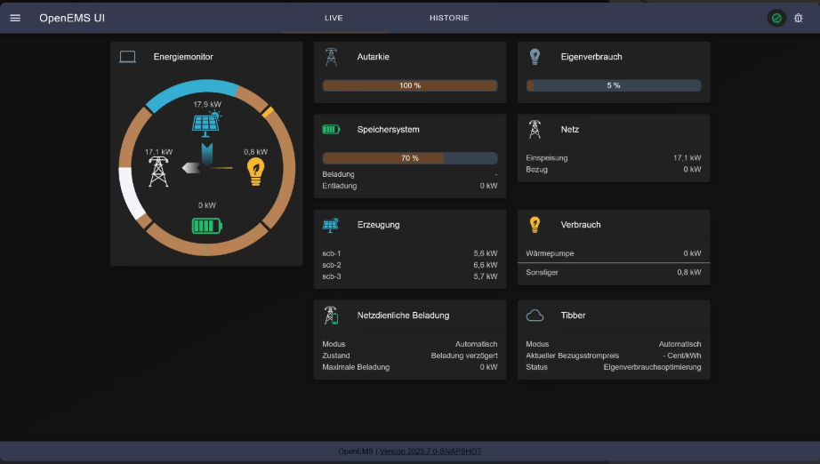Switch to the LIVE tab

pos(334,18)
